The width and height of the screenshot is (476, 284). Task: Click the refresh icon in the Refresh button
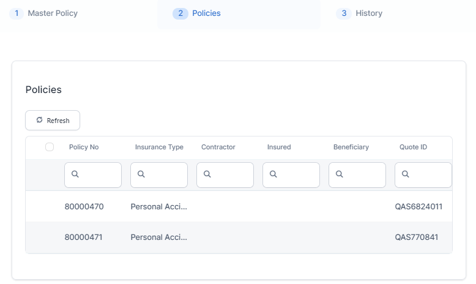(40, 121)
